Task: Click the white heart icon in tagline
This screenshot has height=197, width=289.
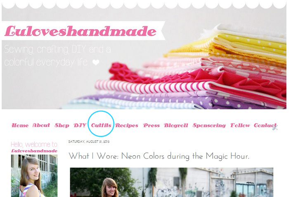Action: pyautogui.click(x=96, y=62)
